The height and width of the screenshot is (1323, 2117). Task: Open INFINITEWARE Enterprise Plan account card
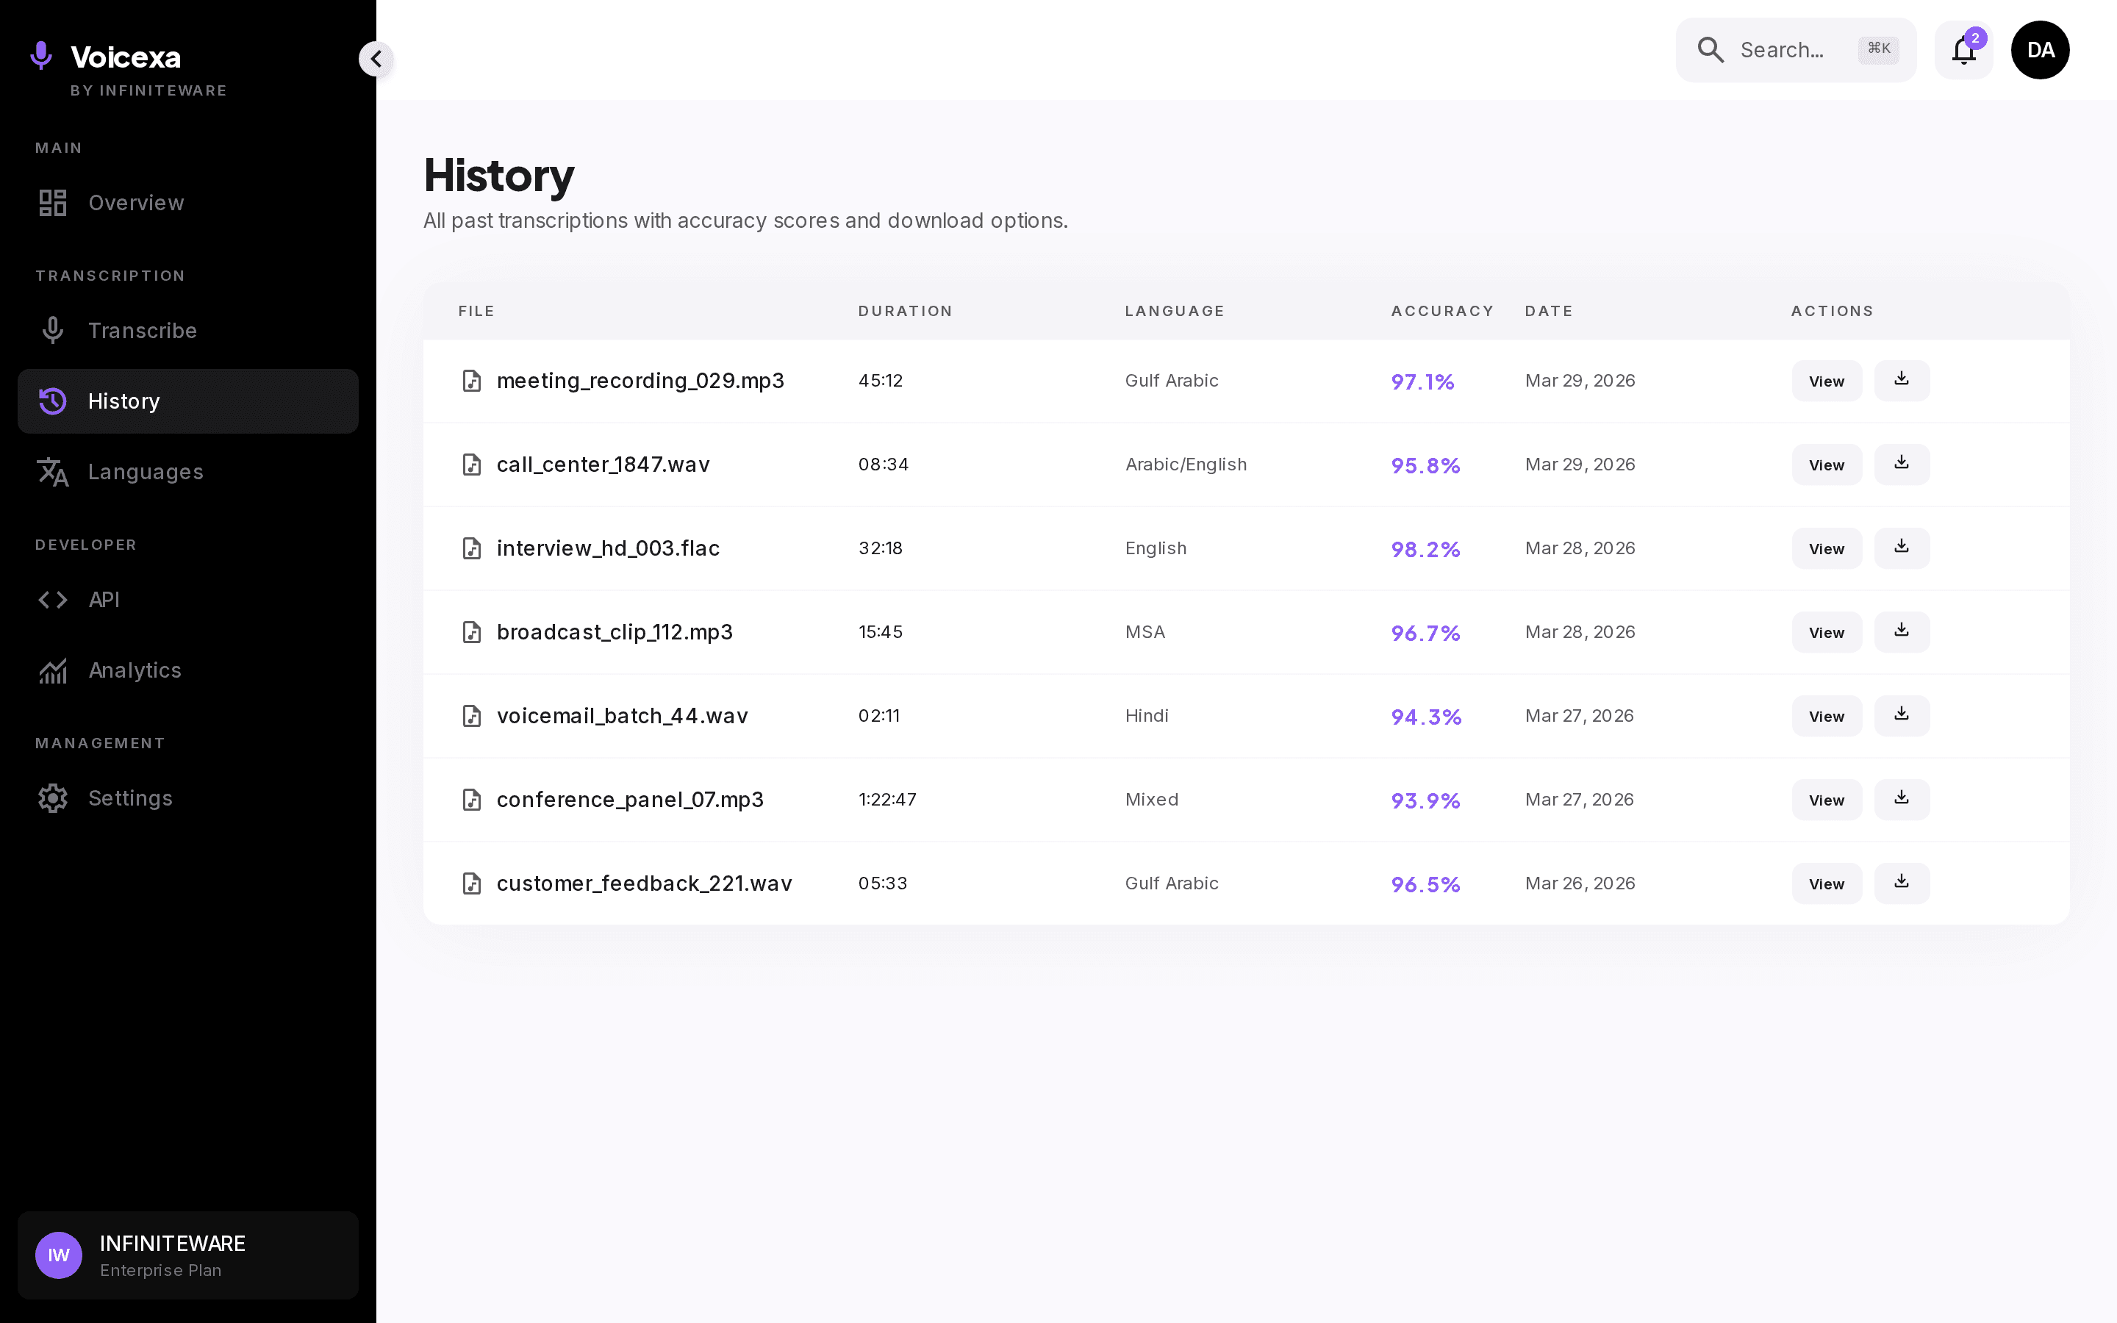coord(188,1255)
